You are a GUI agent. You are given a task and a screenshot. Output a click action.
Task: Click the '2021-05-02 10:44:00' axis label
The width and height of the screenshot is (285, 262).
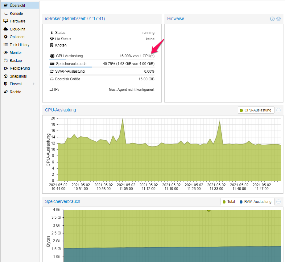(x=58, y=187)
